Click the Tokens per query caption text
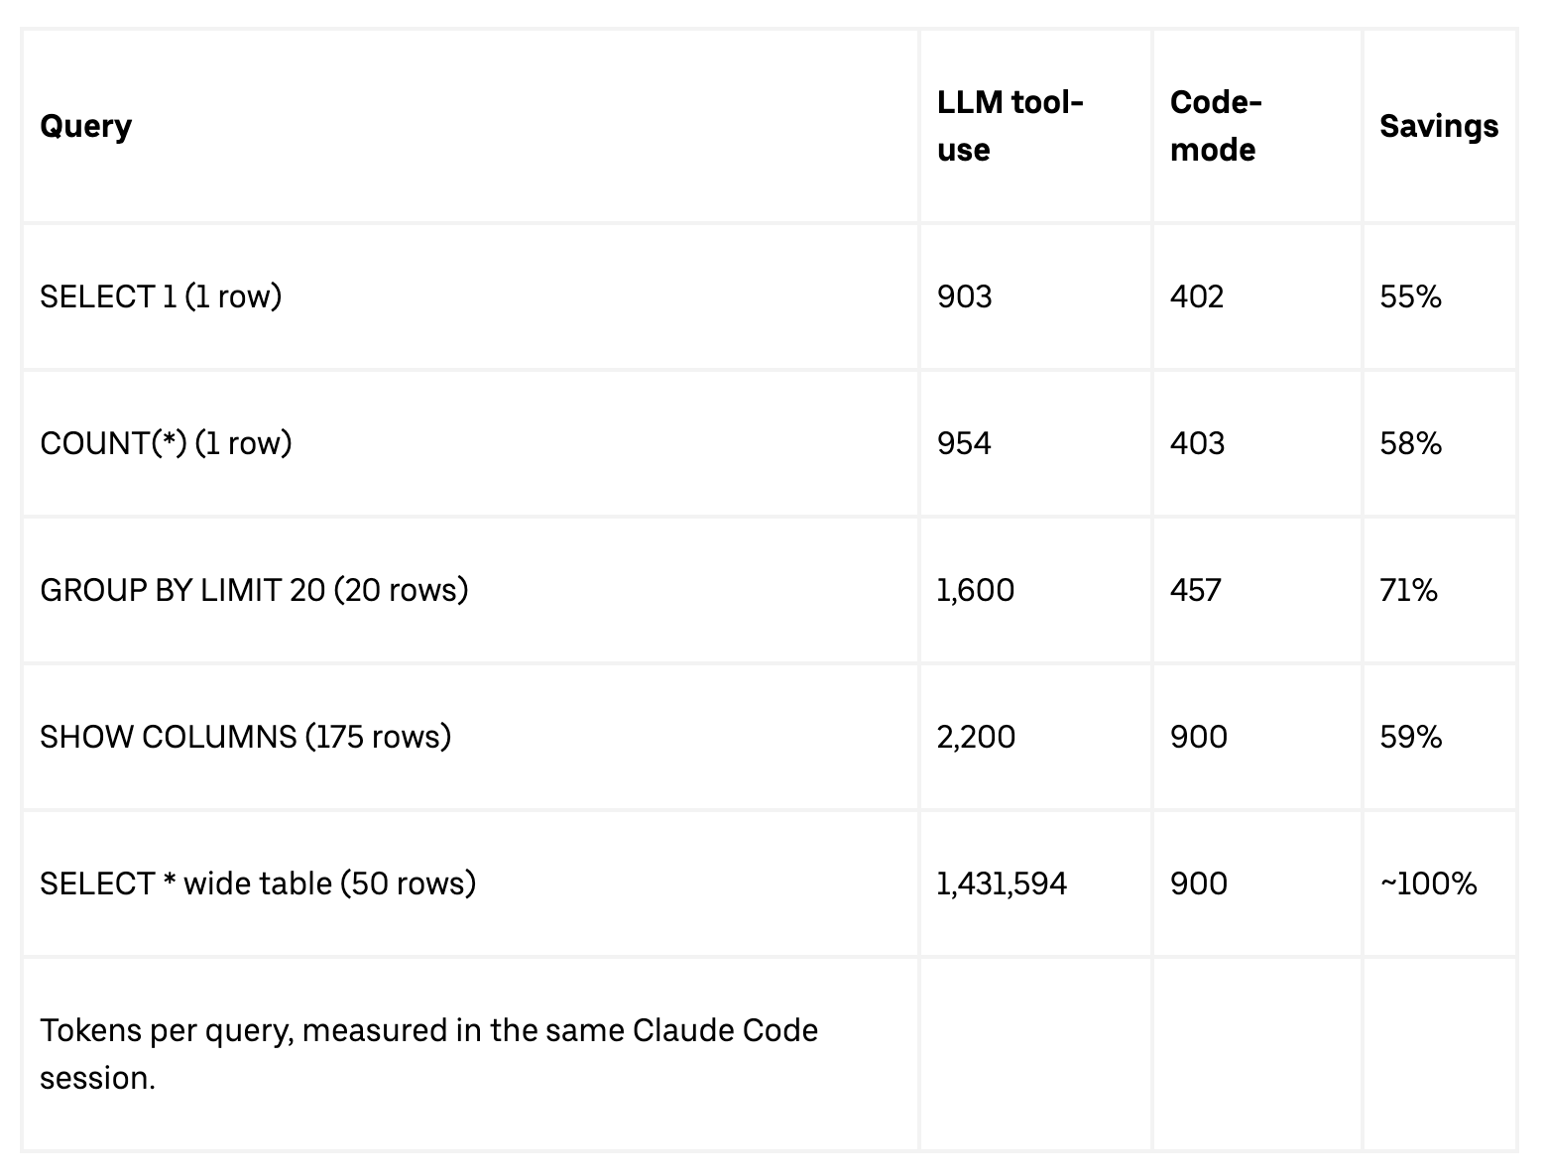The height and width of the screenshot is (1176, 1547). pyautogui.click(x=429, y=1054)
